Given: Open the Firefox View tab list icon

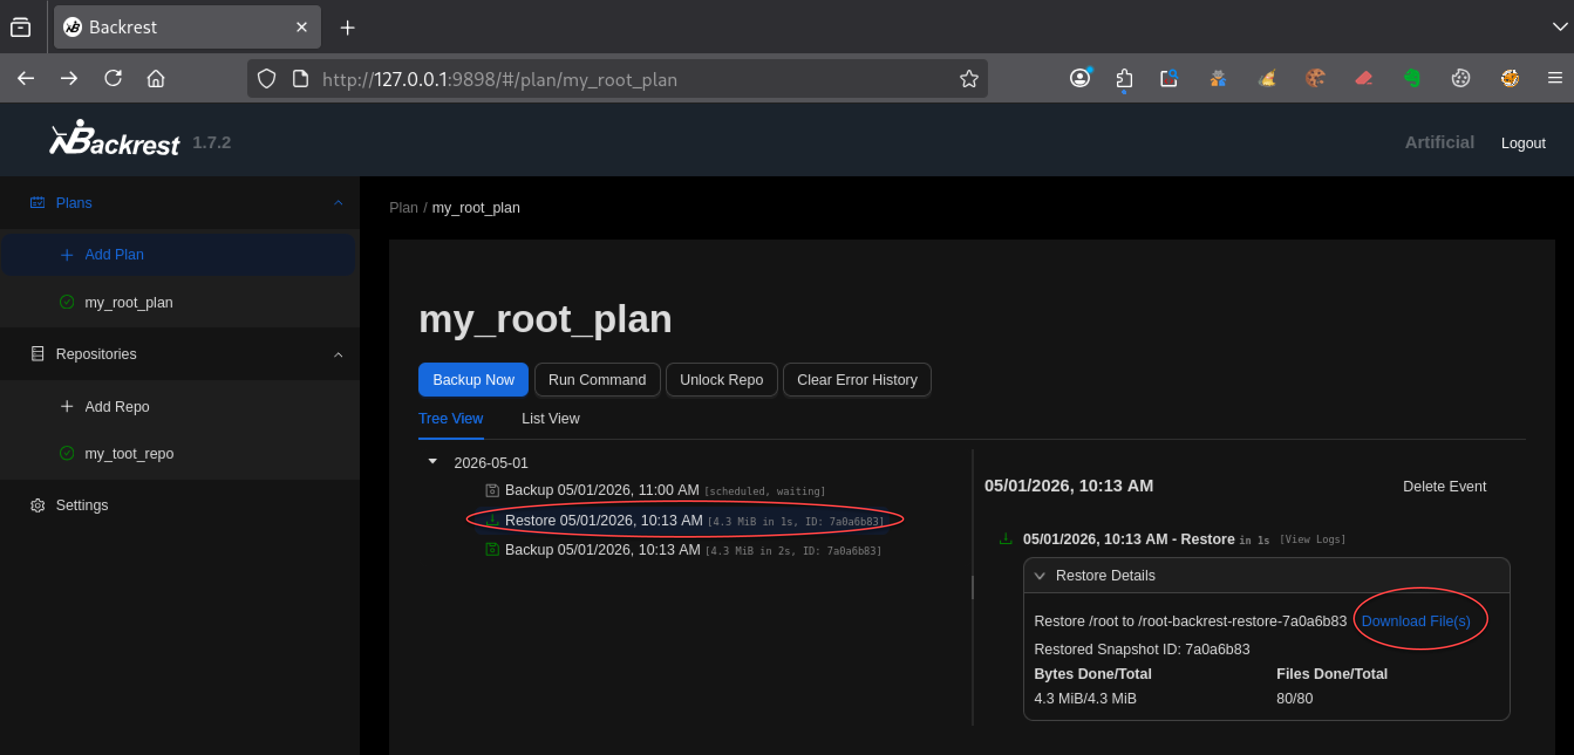Looking at the screenshot, I should pyautogui.click(x=21, y=27).
